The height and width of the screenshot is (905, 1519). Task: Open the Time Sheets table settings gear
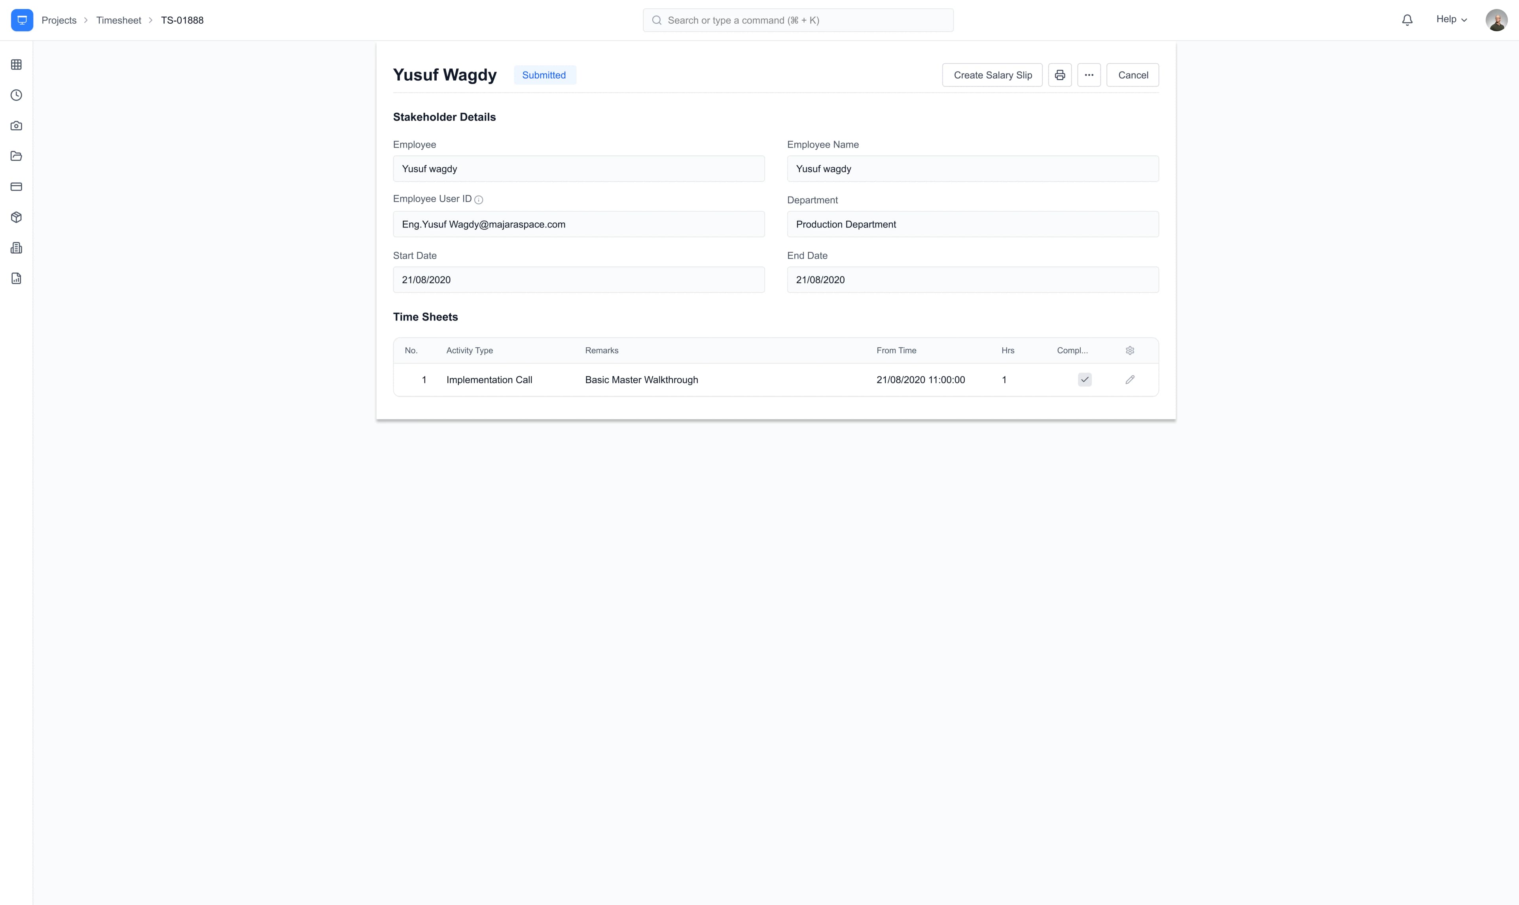coord(1129,350)
